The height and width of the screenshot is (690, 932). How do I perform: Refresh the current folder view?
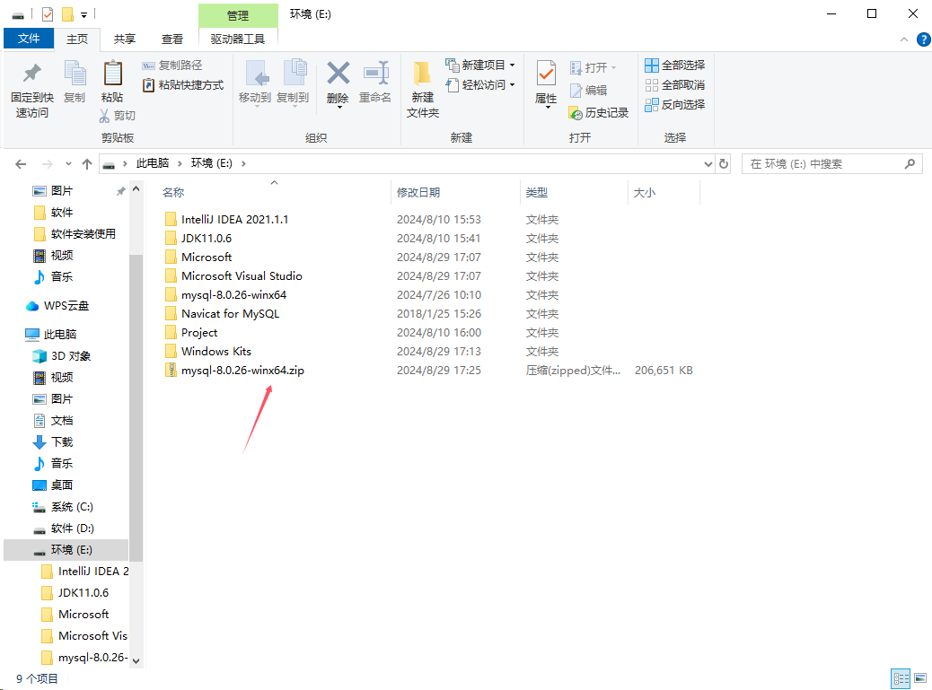[724, 163]
